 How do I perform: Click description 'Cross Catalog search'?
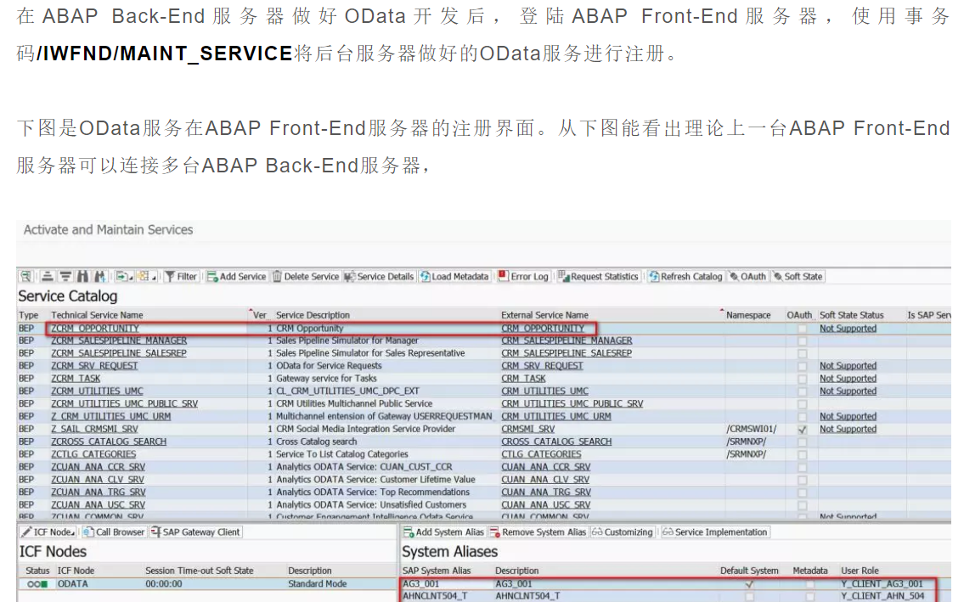(316, 442)
